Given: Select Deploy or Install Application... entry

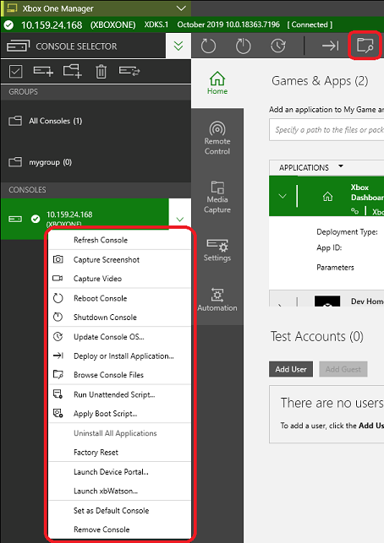Looking at the screenshot, I should tap(119, 356).
